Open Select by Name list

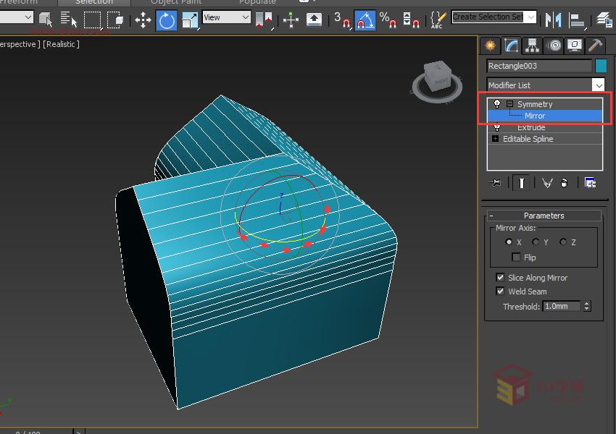tap(69, 19)
